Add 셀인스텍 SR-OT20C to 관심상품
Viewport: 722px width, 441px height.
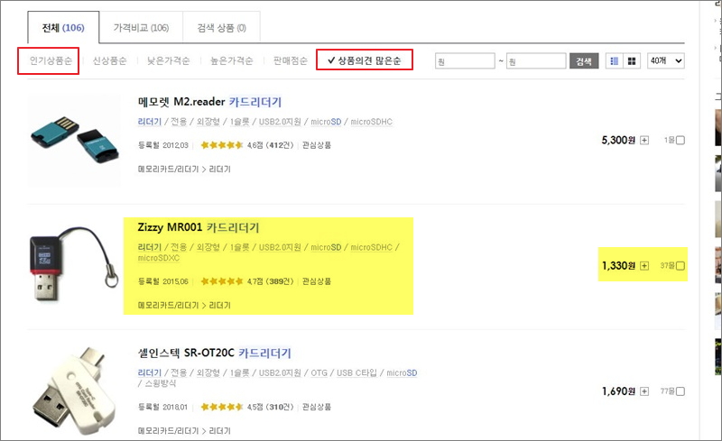(x=317, y=407)
